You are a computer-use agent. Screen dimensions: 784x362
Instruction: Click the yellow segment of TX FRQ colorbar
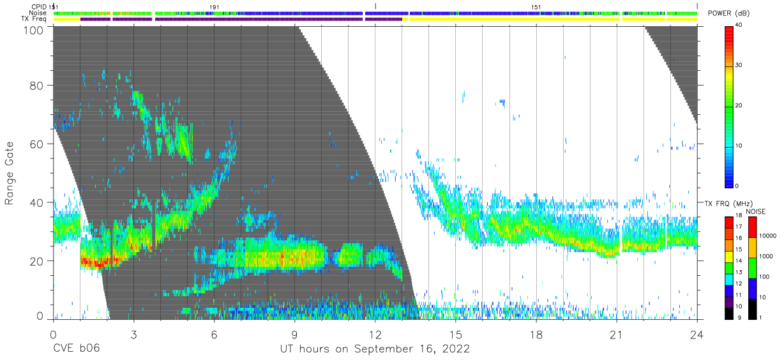[730, 256]
